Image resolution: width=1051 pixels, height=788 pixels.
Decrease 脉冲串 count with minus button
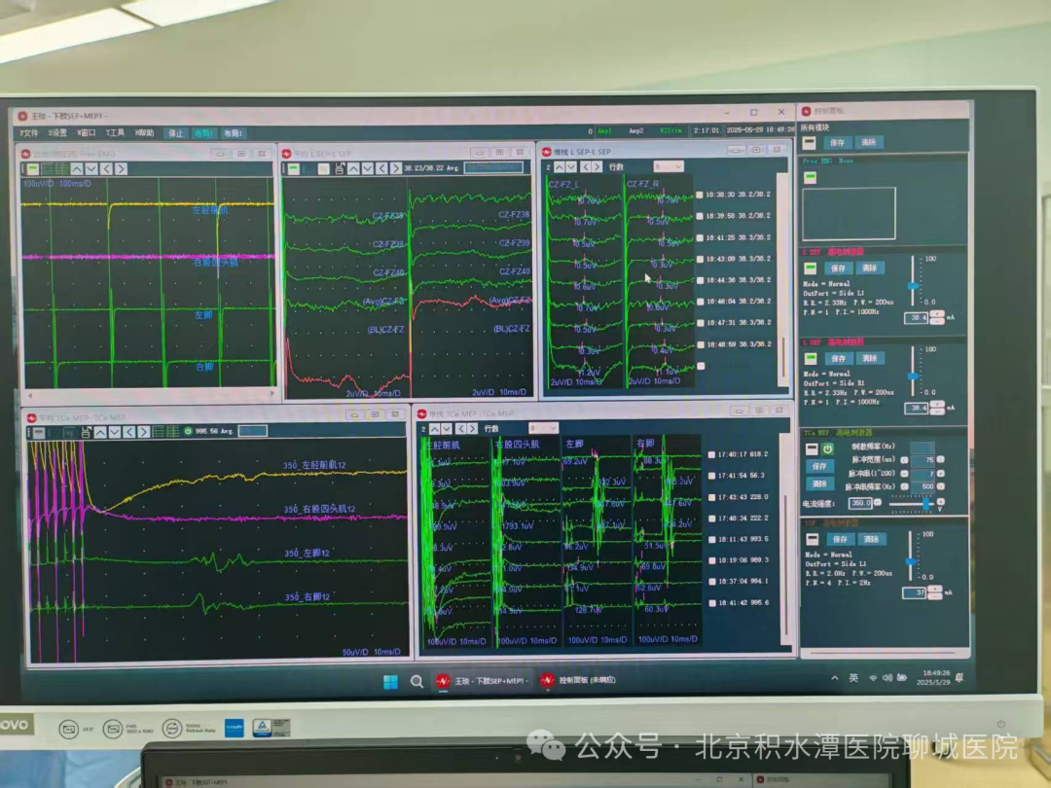904,473
